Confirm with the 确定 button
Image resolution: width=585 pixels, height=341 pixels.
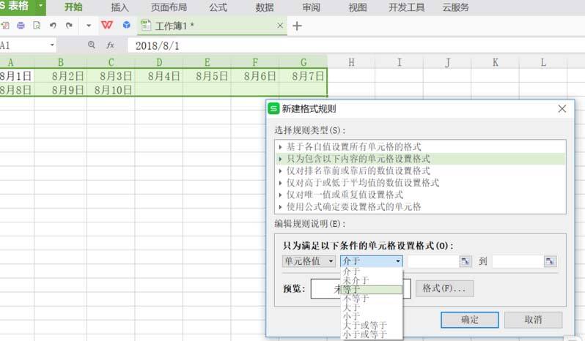pos(469,320)
